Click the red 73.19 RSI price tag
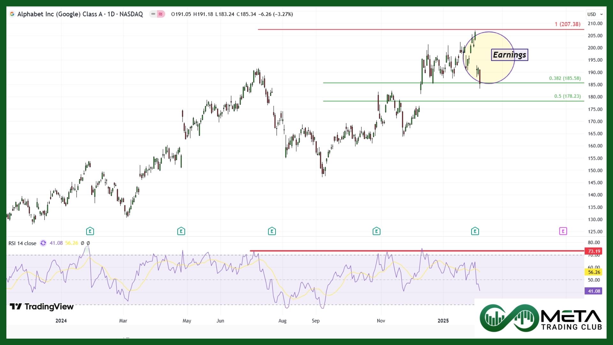Viewport: 613px width, 345px height. pyautogui.click(x=593, y=251)
